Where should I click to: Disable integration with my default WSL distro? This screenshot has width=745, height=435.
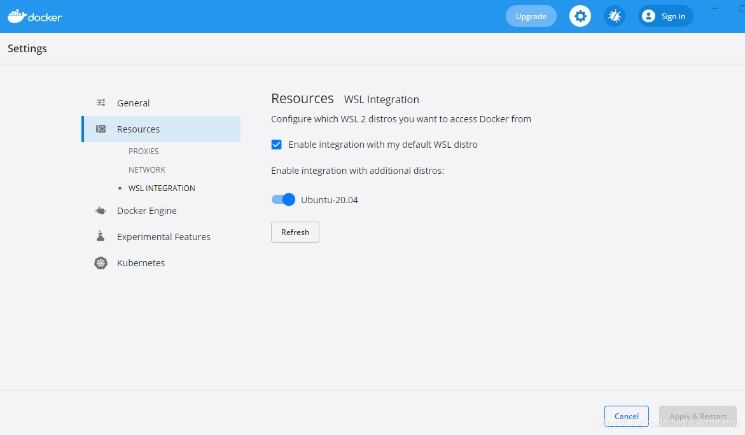276,145
